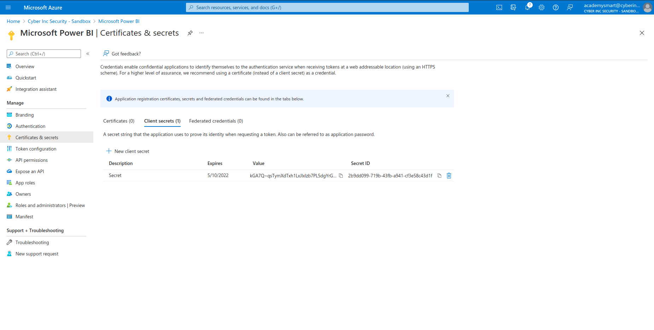Click the App roles grid icon

point(9,183)
